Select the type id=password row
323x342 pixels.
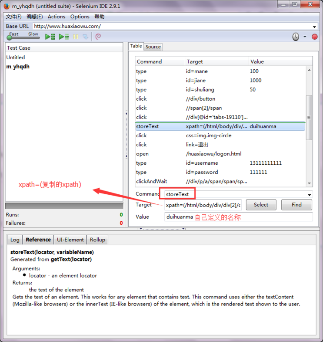click(x=220, y=172)
